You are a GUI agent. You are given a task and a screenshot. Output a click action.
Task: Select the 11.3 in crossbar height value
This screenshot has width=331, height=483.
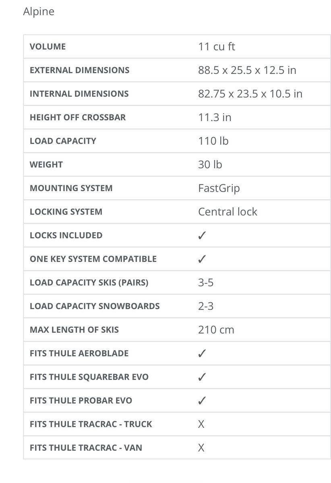215,117
